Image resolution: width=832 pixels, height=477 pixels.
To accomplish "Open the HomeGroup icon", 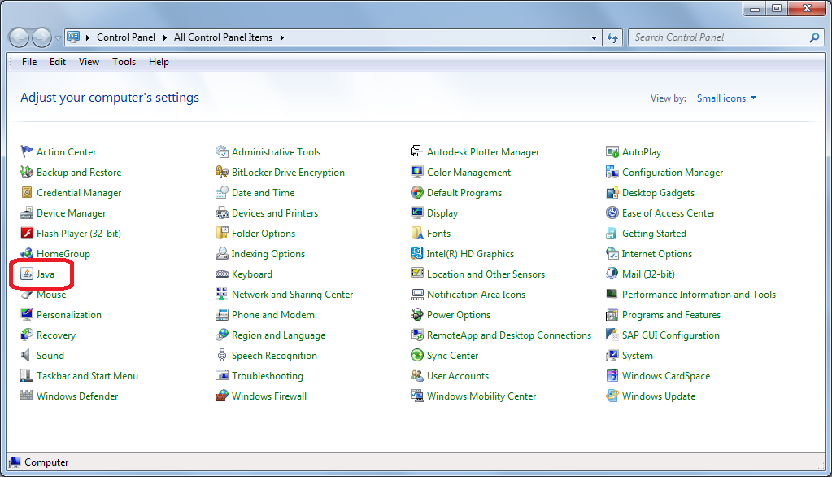I will (x=27, y=253).
